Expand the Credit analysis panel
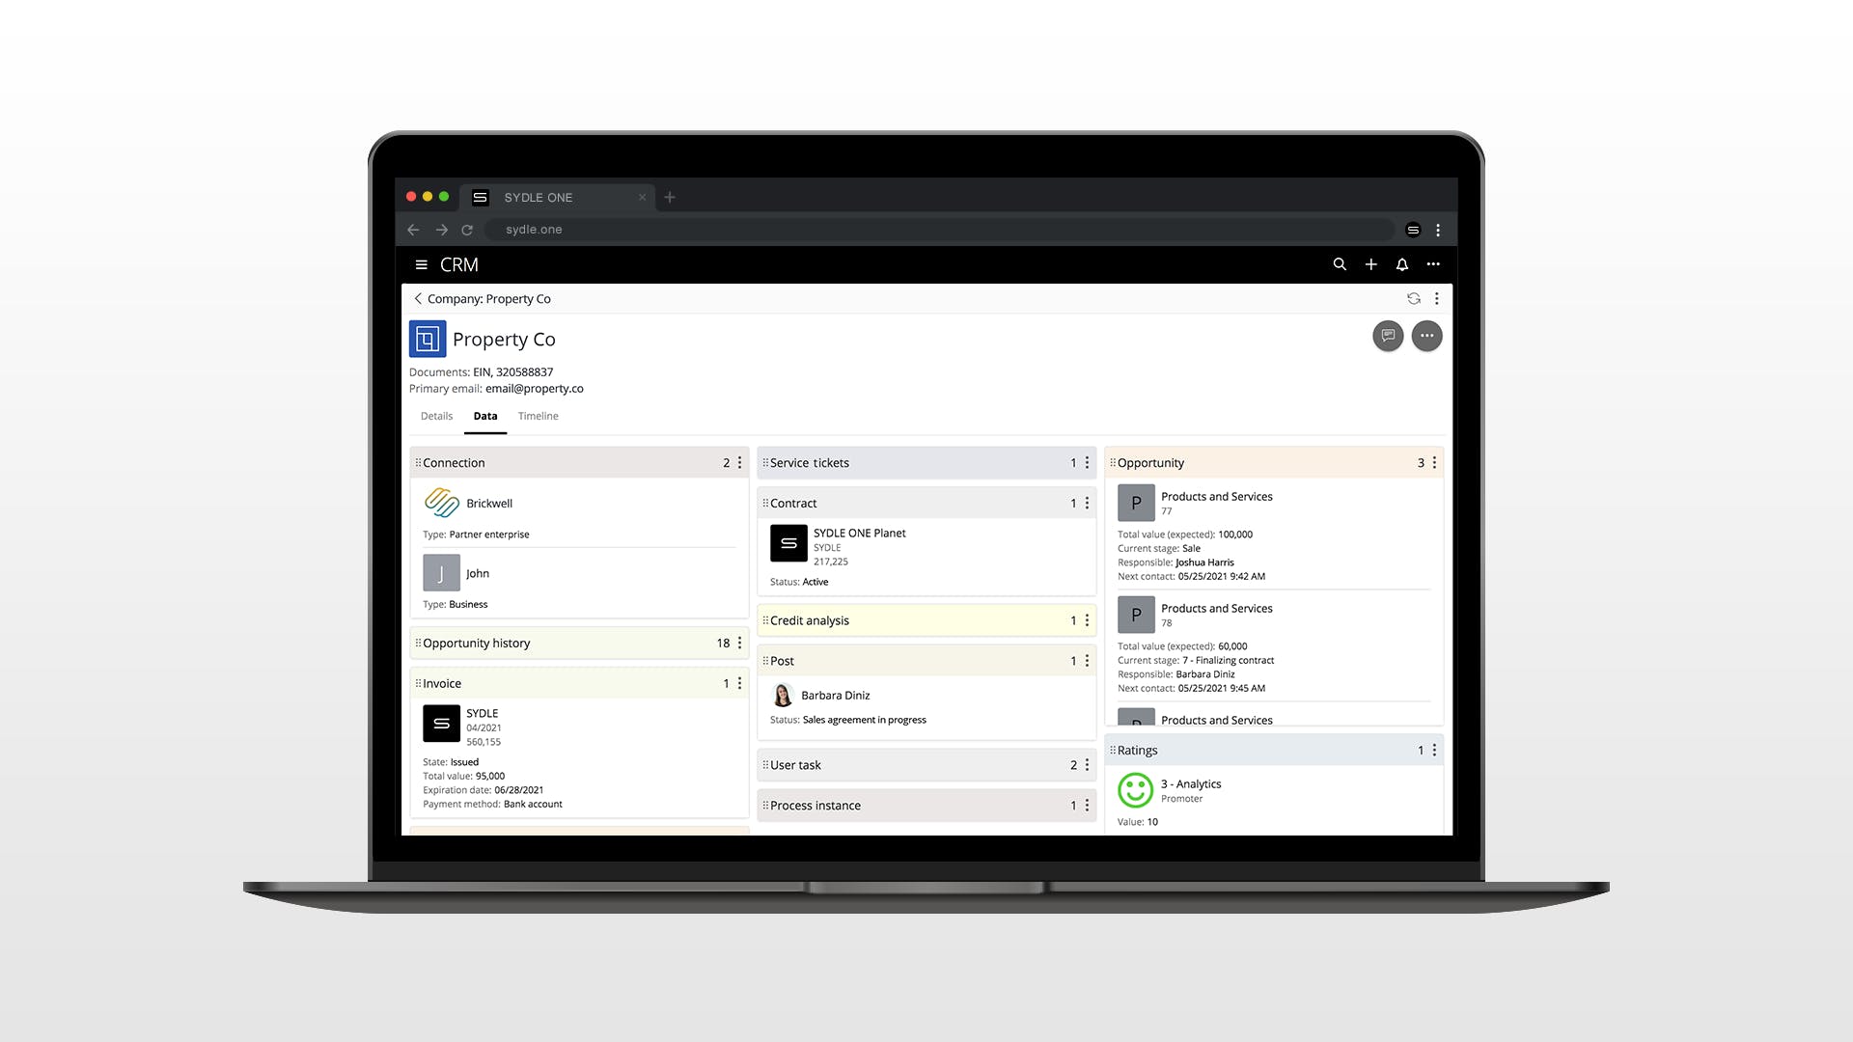This screenshot has height=1042, width=1853. tap(810, 621)
